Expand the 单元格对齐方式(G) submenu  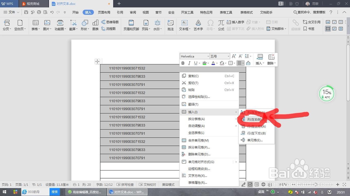click(x=209, y=162)
